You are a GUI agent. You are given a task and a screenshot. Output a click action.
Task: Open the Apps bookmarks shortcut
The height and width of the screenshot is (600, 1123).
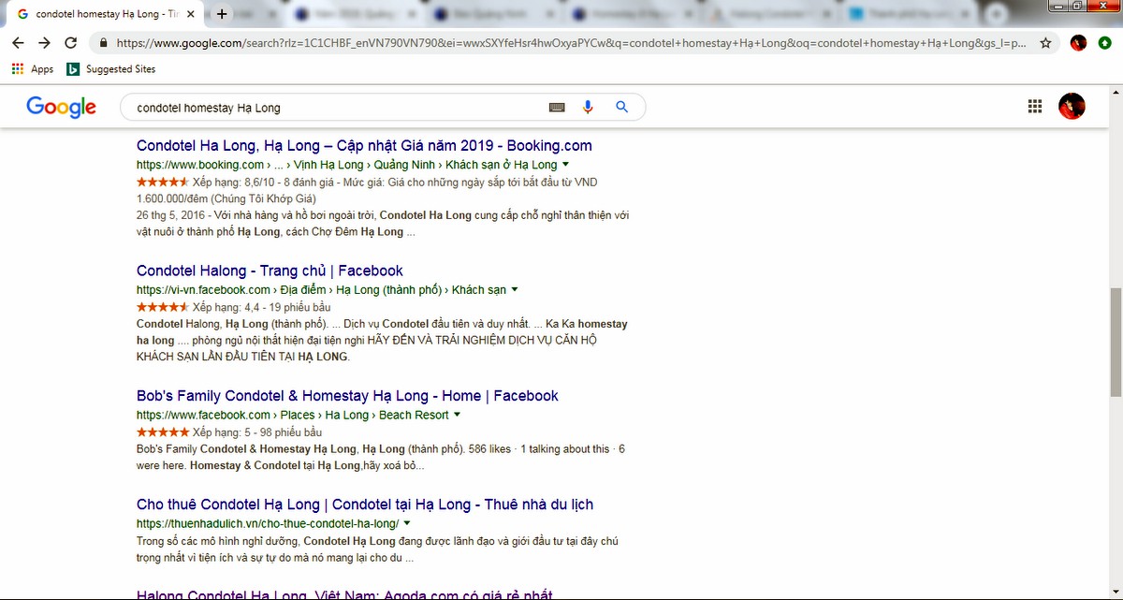point(33,69)
